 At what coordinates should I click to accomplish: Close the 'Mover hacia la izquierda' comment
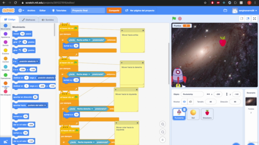[137, 89]
